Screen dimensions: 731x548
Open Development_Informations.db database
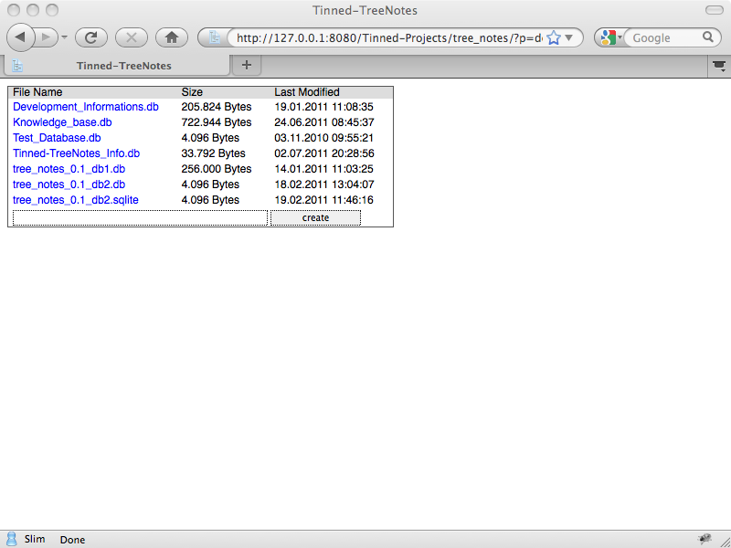pos(86,107)
